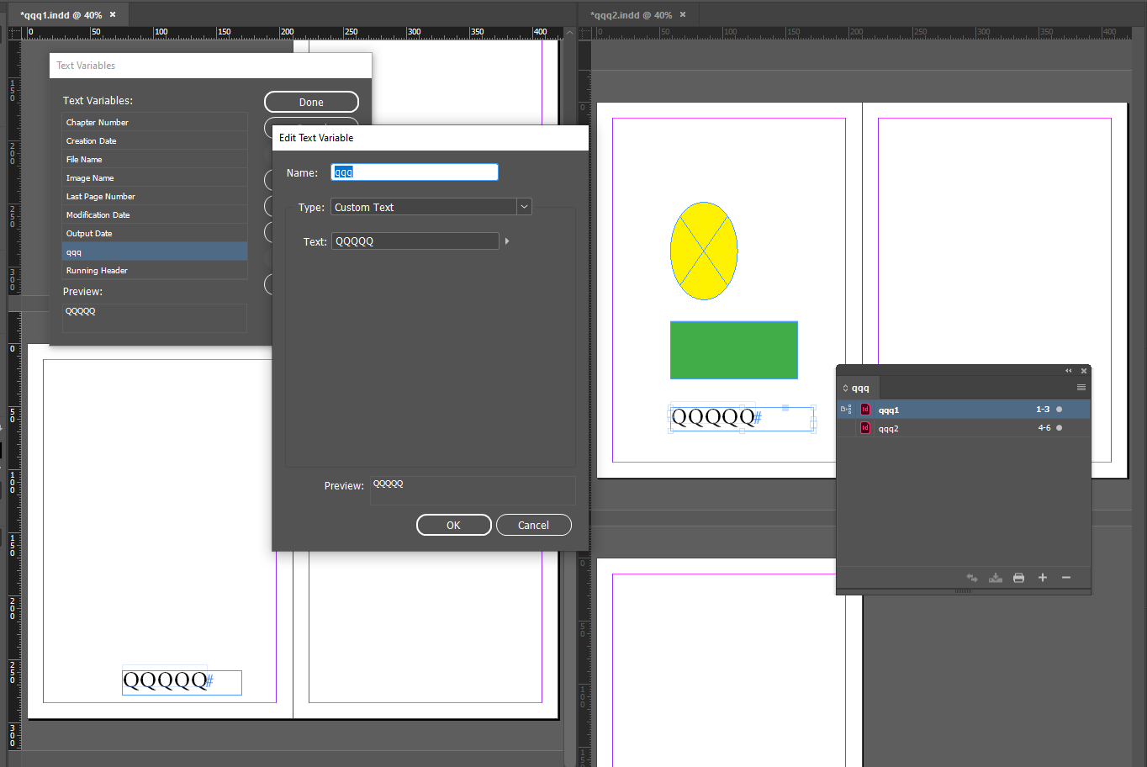Remove the selected document from the book
This screenshot has height=767, width=1147.
coord(1065,578)
